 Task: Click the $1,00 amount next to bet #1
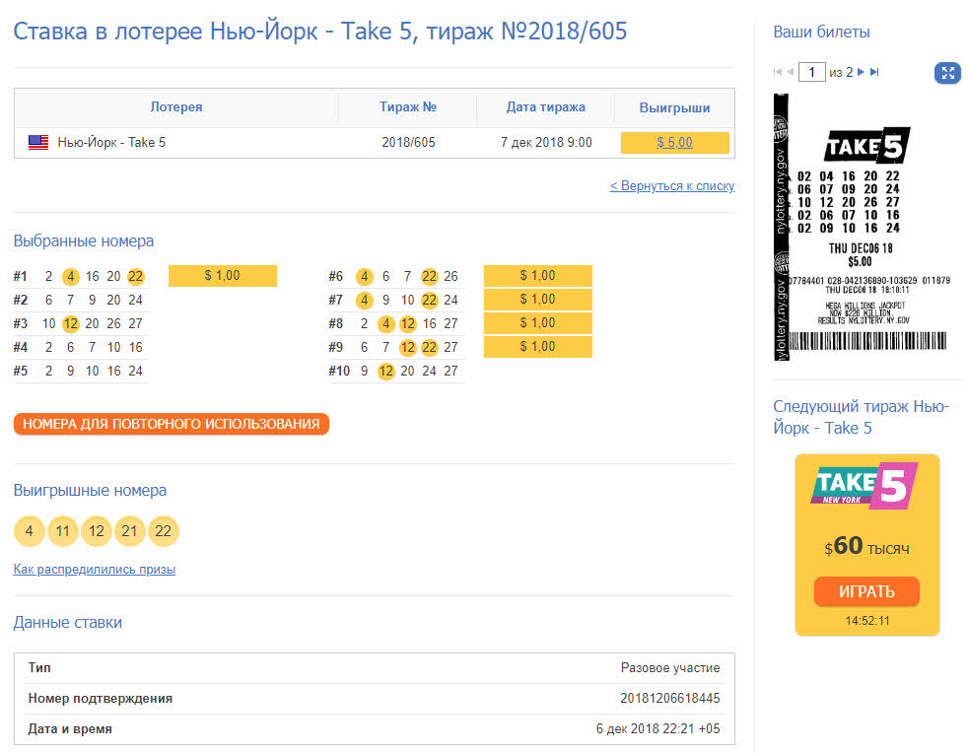pyautogui.click(x=222, y=276)
